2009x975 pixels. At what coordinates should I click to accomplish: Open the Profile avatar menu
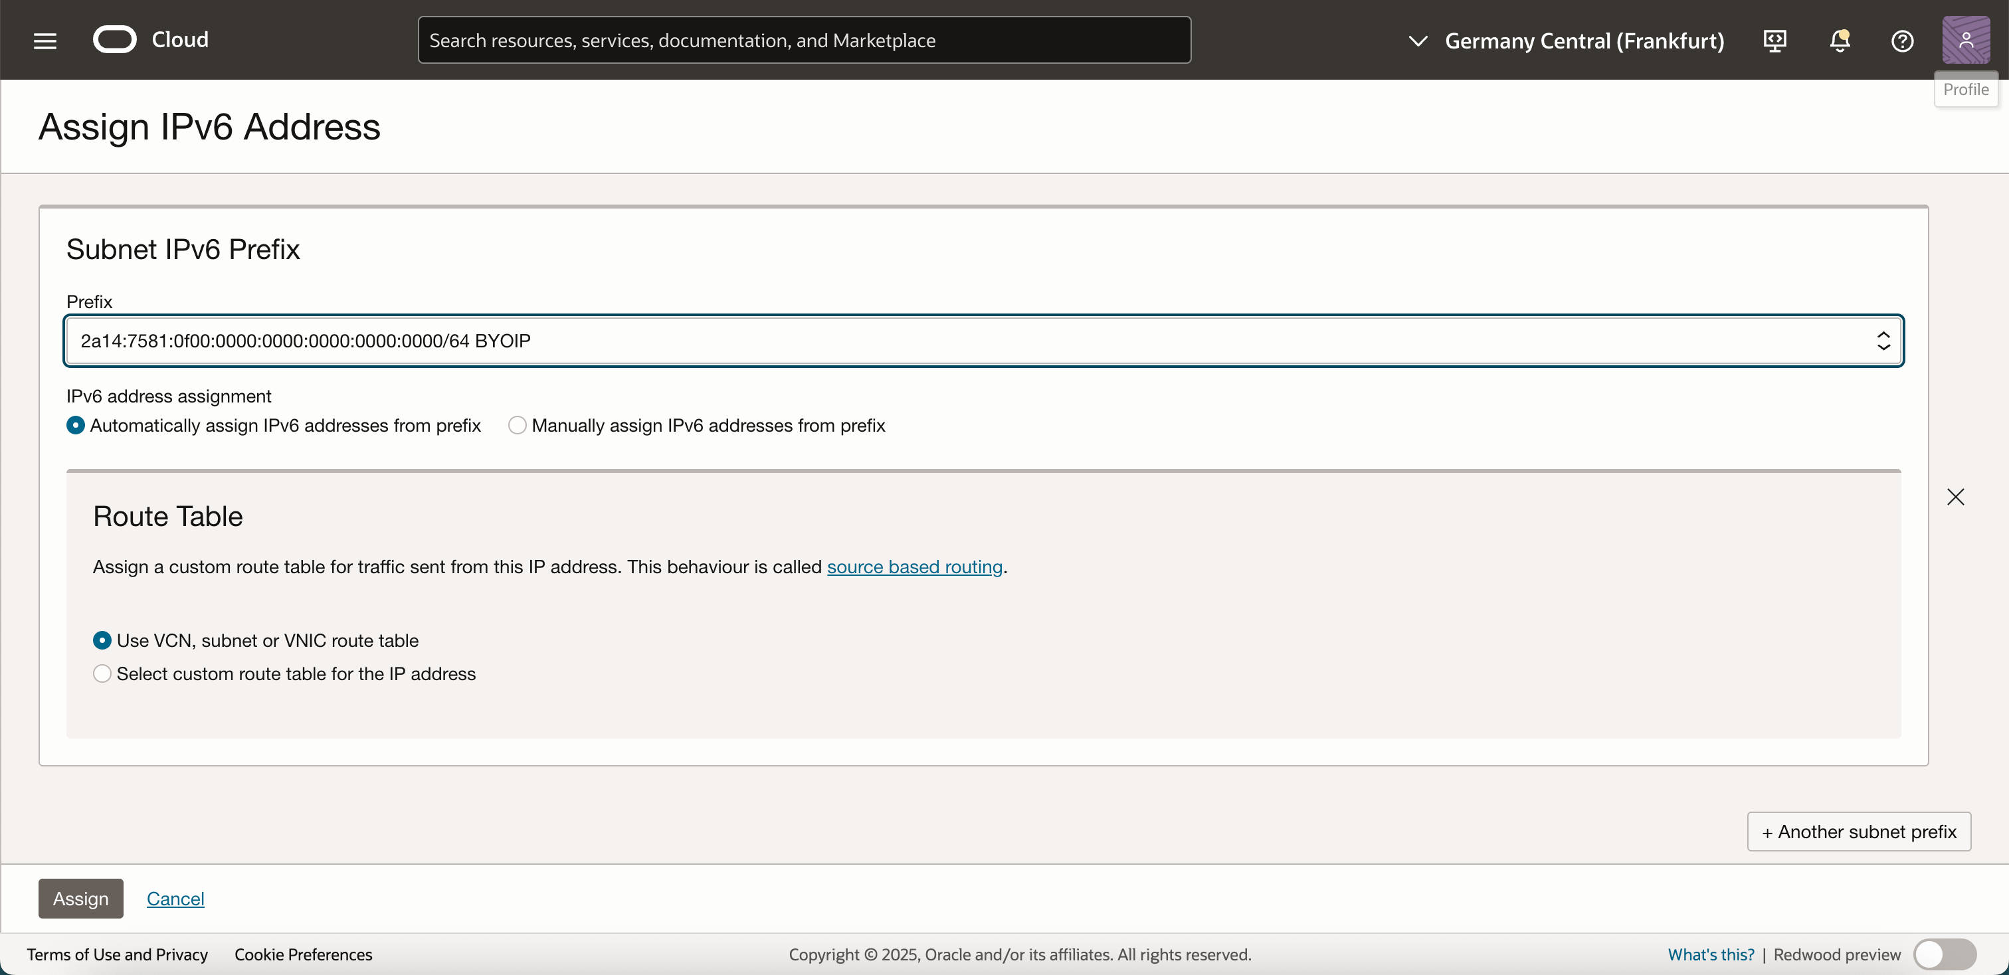point(1965,40)
